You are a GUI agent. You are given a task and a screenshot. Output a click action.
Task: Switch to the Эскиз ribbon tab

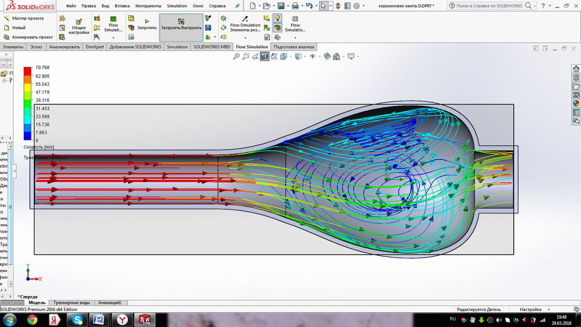pos(36,47)
